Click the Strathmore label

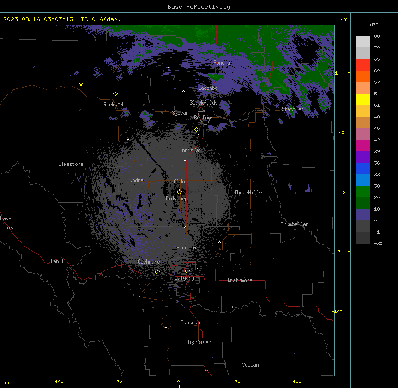pos(238,280)
